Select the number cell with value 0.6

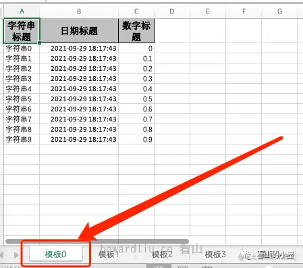pos(136,109)
